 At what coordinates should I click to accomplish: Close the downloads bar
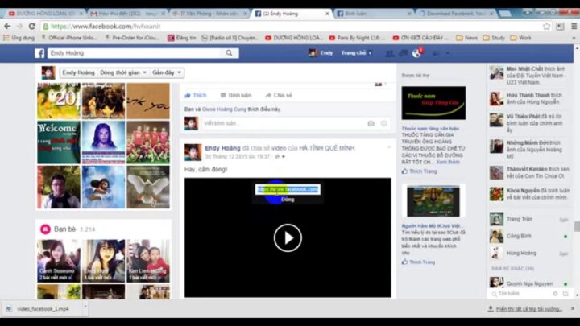[x=573, y=308]
